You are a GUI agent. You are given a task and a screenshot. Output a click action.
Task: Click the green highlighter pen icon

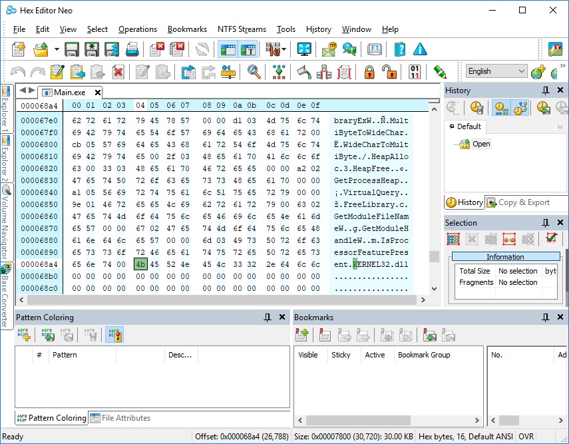pyautogui.click(x=440, y=72)
